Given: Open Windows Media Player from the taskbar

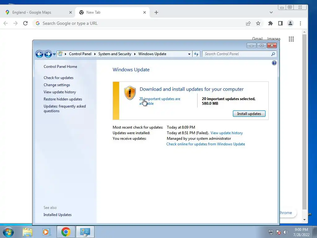Looking at the screenshot, I should pos(46,232).
